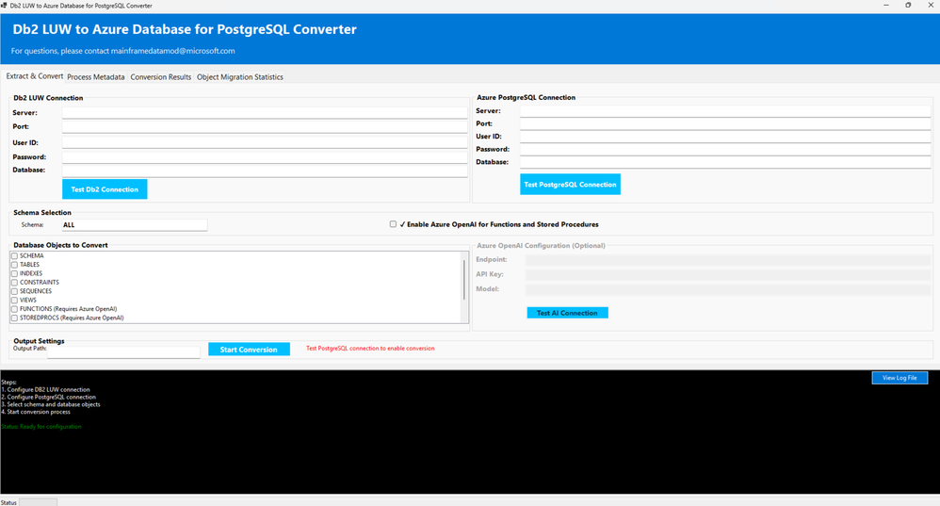Open the Object Migration Statistics tab

click(x=240, y=76)
